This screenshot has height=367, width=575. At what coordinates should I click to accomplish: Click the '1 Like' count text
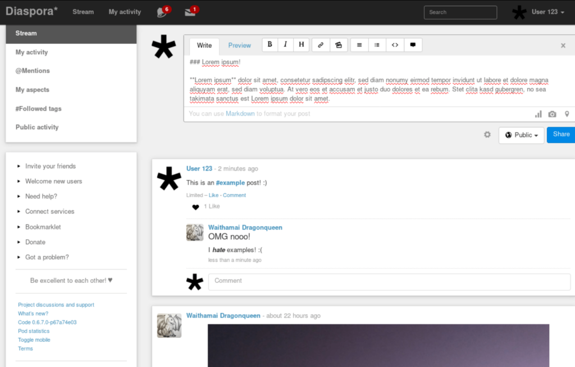click(x=212, y=206)
